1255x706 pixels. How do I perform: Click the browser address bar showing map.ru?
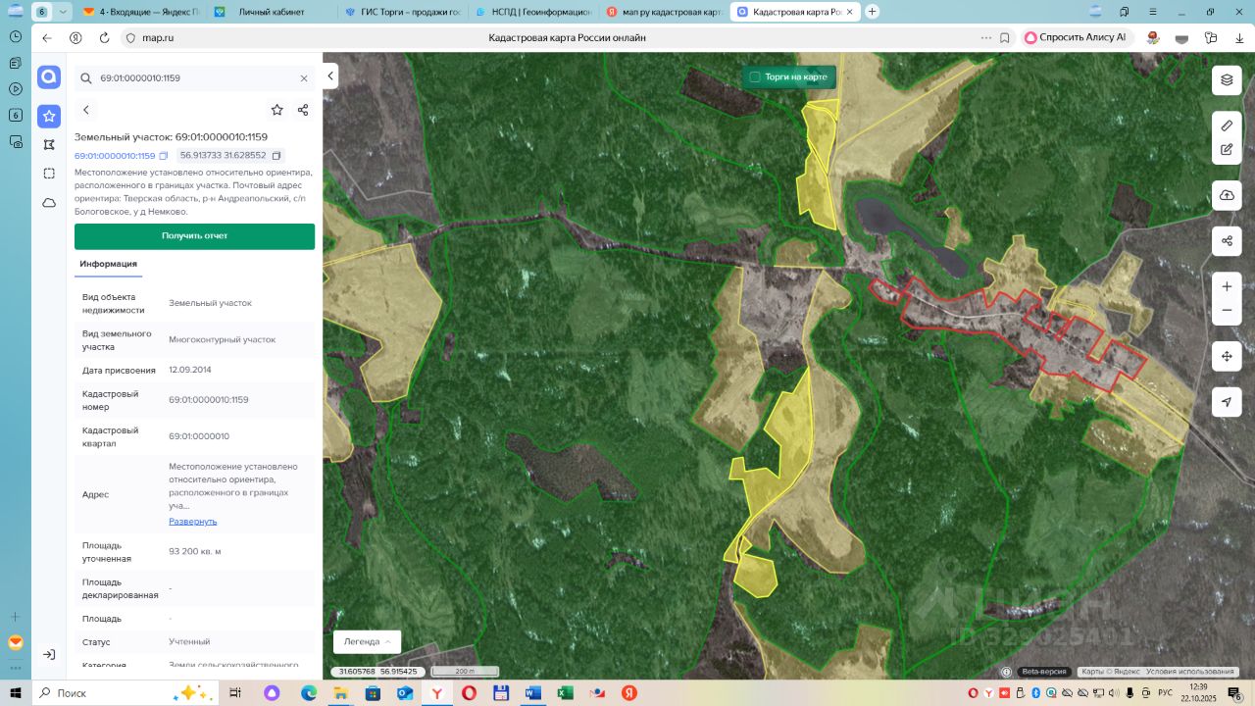[x=554, y=37]
